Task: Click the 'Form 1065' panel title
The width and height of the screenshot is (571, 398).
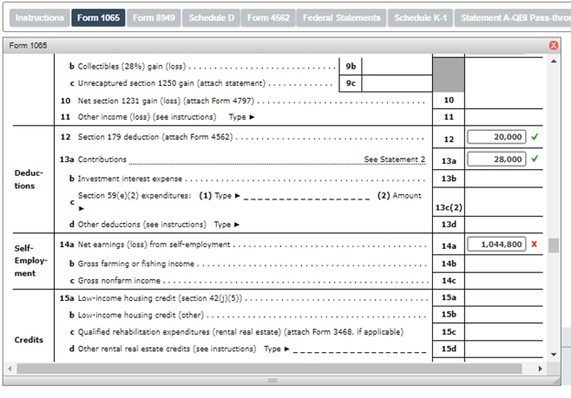Action: coord(28,46)
